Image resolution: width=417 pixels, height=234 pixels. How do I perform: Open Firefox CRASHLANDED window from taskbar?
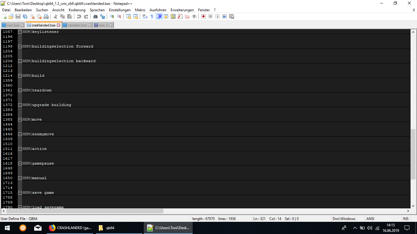click(x=70, y=228)
